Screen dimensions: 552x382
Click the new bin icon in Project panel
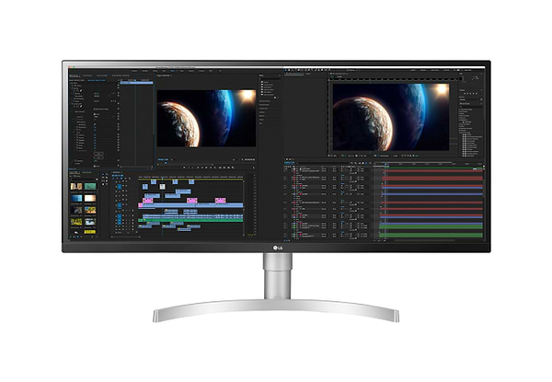97,237
